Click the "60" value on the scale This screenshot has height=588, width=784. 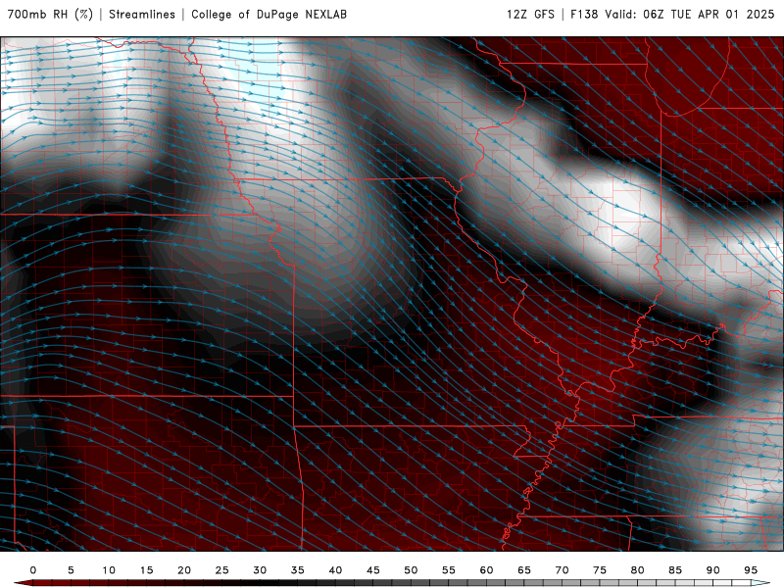point(486,570)
